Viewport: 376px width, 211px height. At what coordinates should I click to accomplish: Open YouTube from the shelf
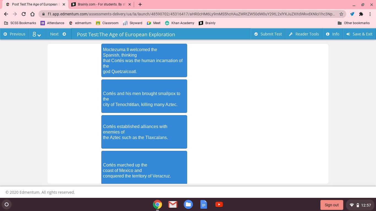point(219,204)
